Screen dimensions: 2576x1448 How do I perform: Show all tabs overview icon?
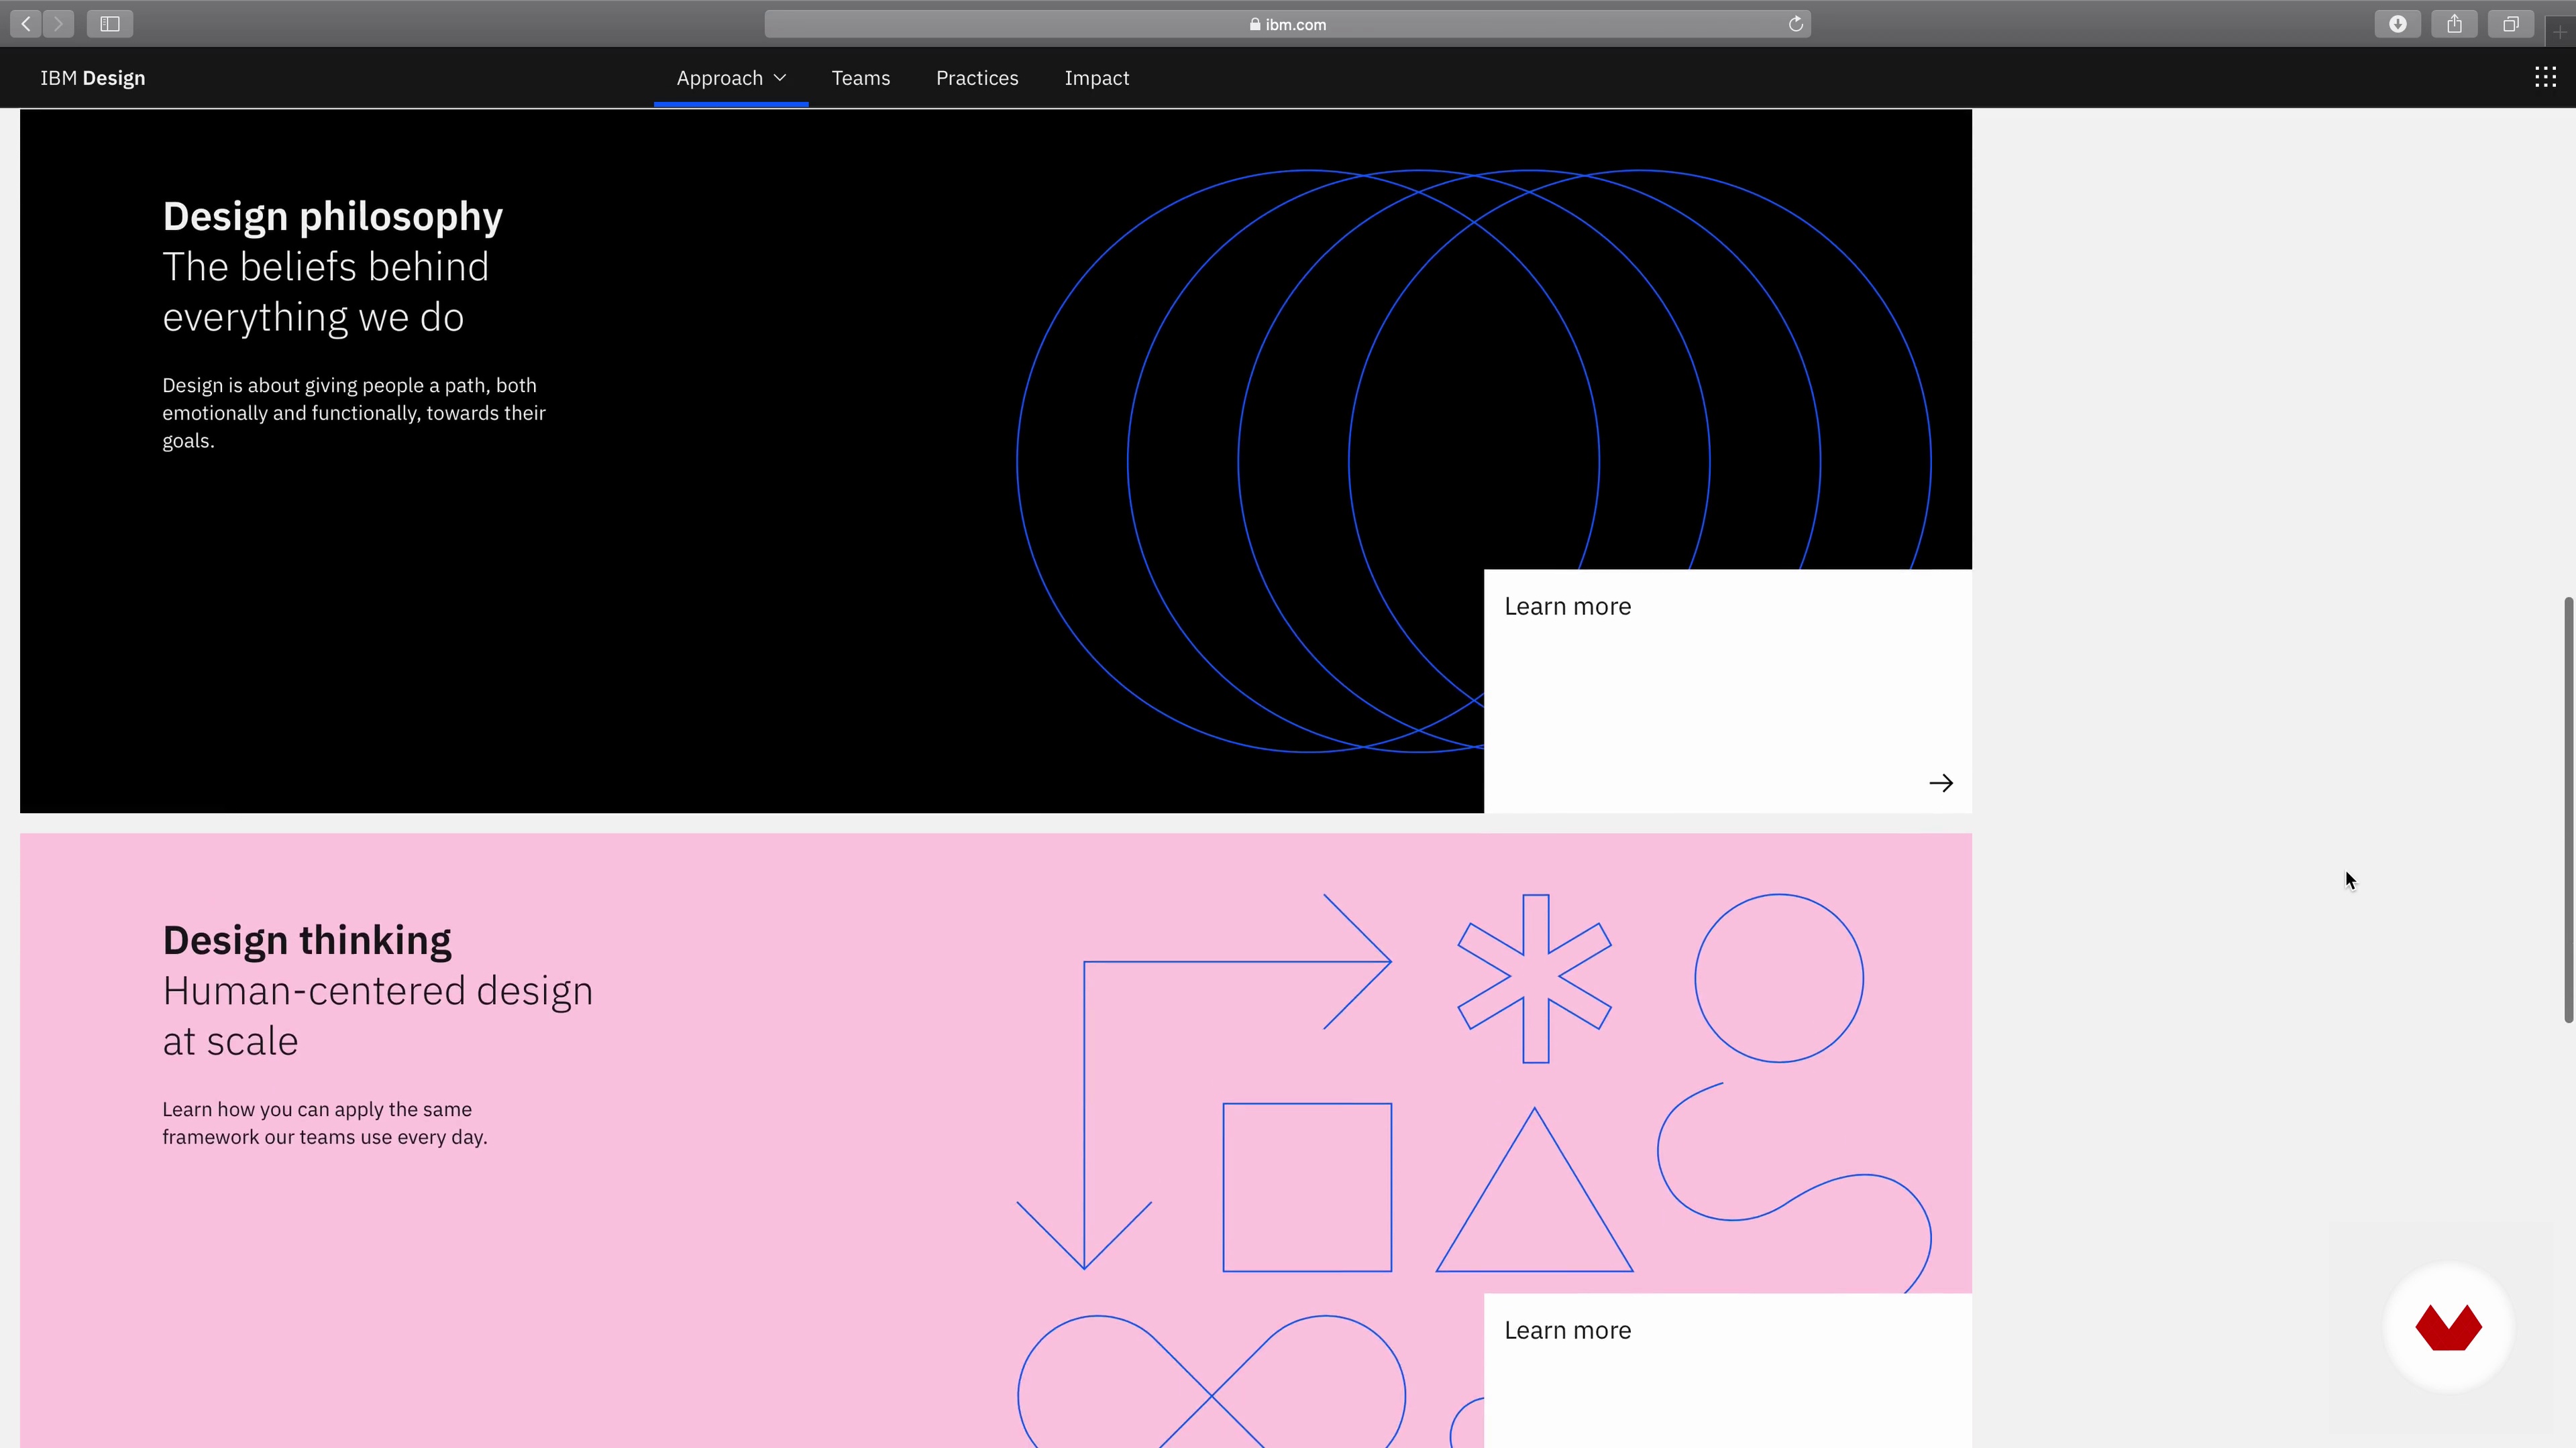[2510, 24]
